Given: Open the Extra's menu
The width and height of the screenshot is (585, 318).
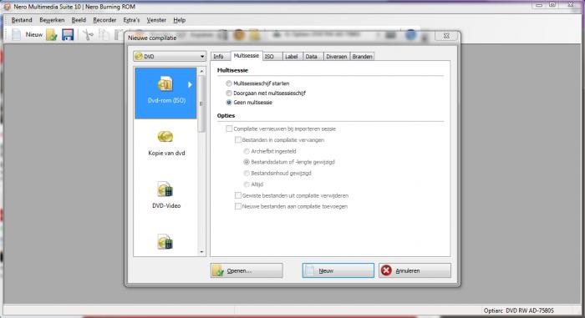Looking at the screenshot, I should (131, 20).
